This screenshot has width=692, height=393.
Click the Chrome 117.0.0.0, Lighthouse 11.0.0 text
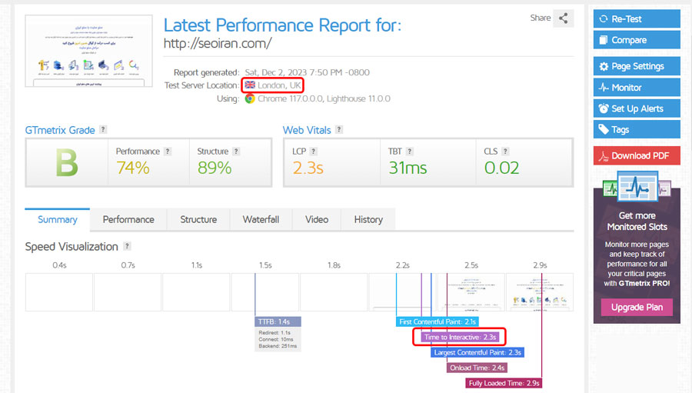point(324,98)
